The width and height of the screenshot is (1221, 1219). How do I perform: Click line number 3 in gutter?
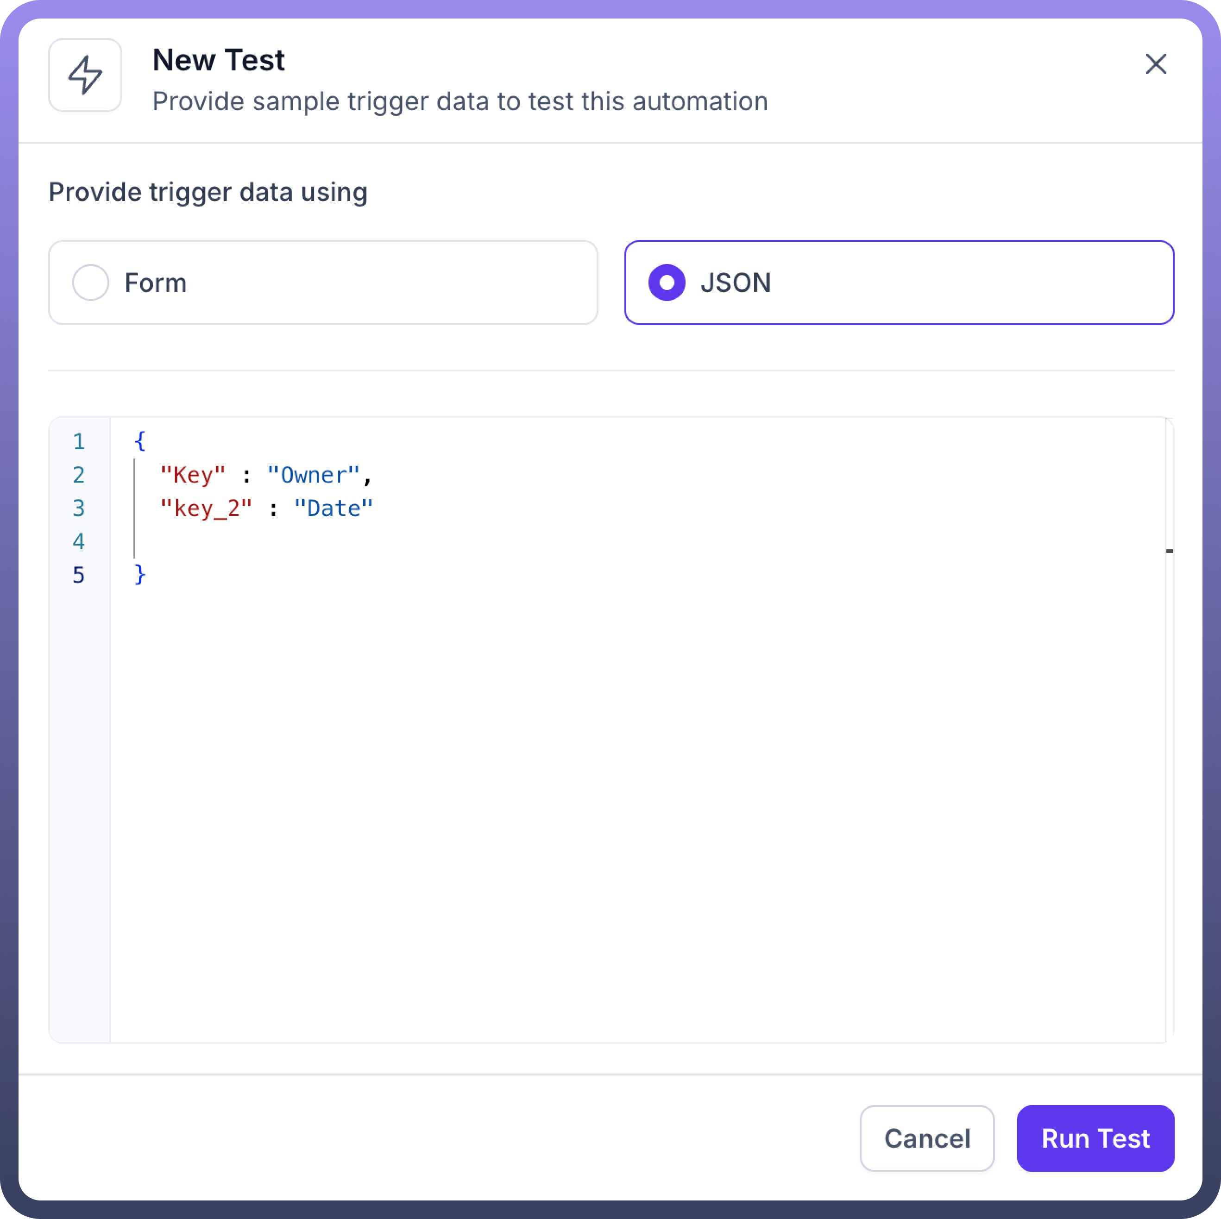pyautogui.click(x=78, y=508)
